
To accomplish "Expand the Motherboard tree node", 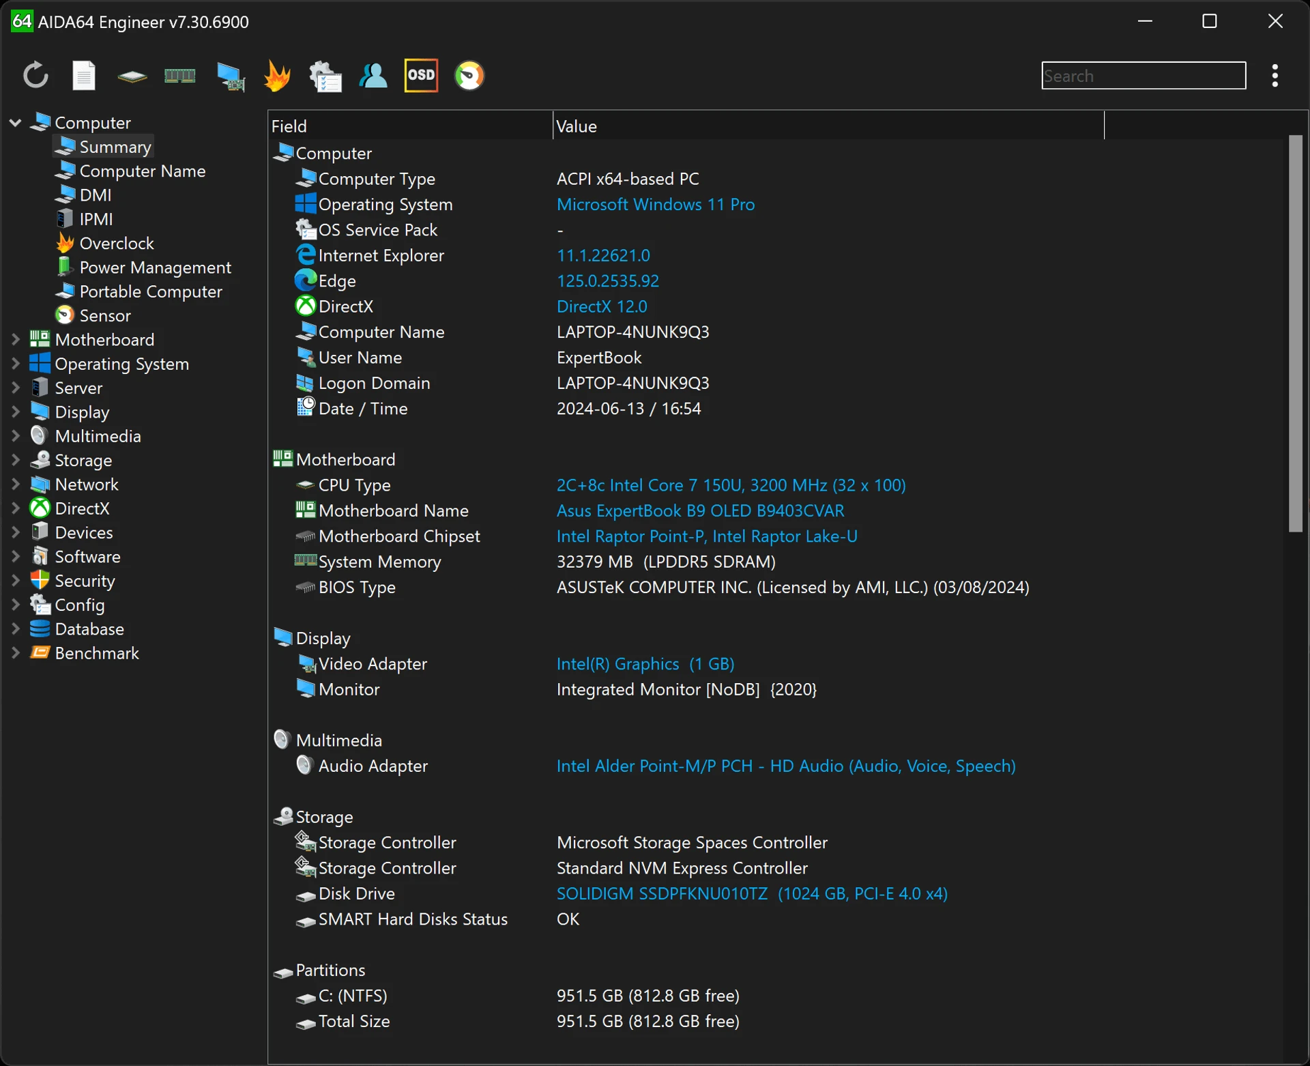I will tap(15, 339).
